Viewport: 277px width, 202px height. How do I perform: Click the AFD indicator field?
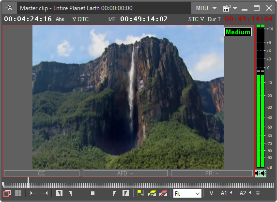click(x=125, y=173)
